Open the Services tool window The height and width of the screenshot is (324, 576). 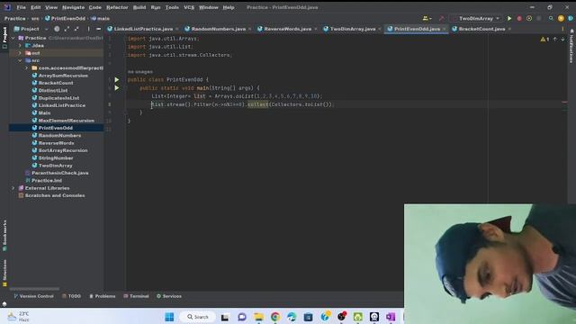169,296
